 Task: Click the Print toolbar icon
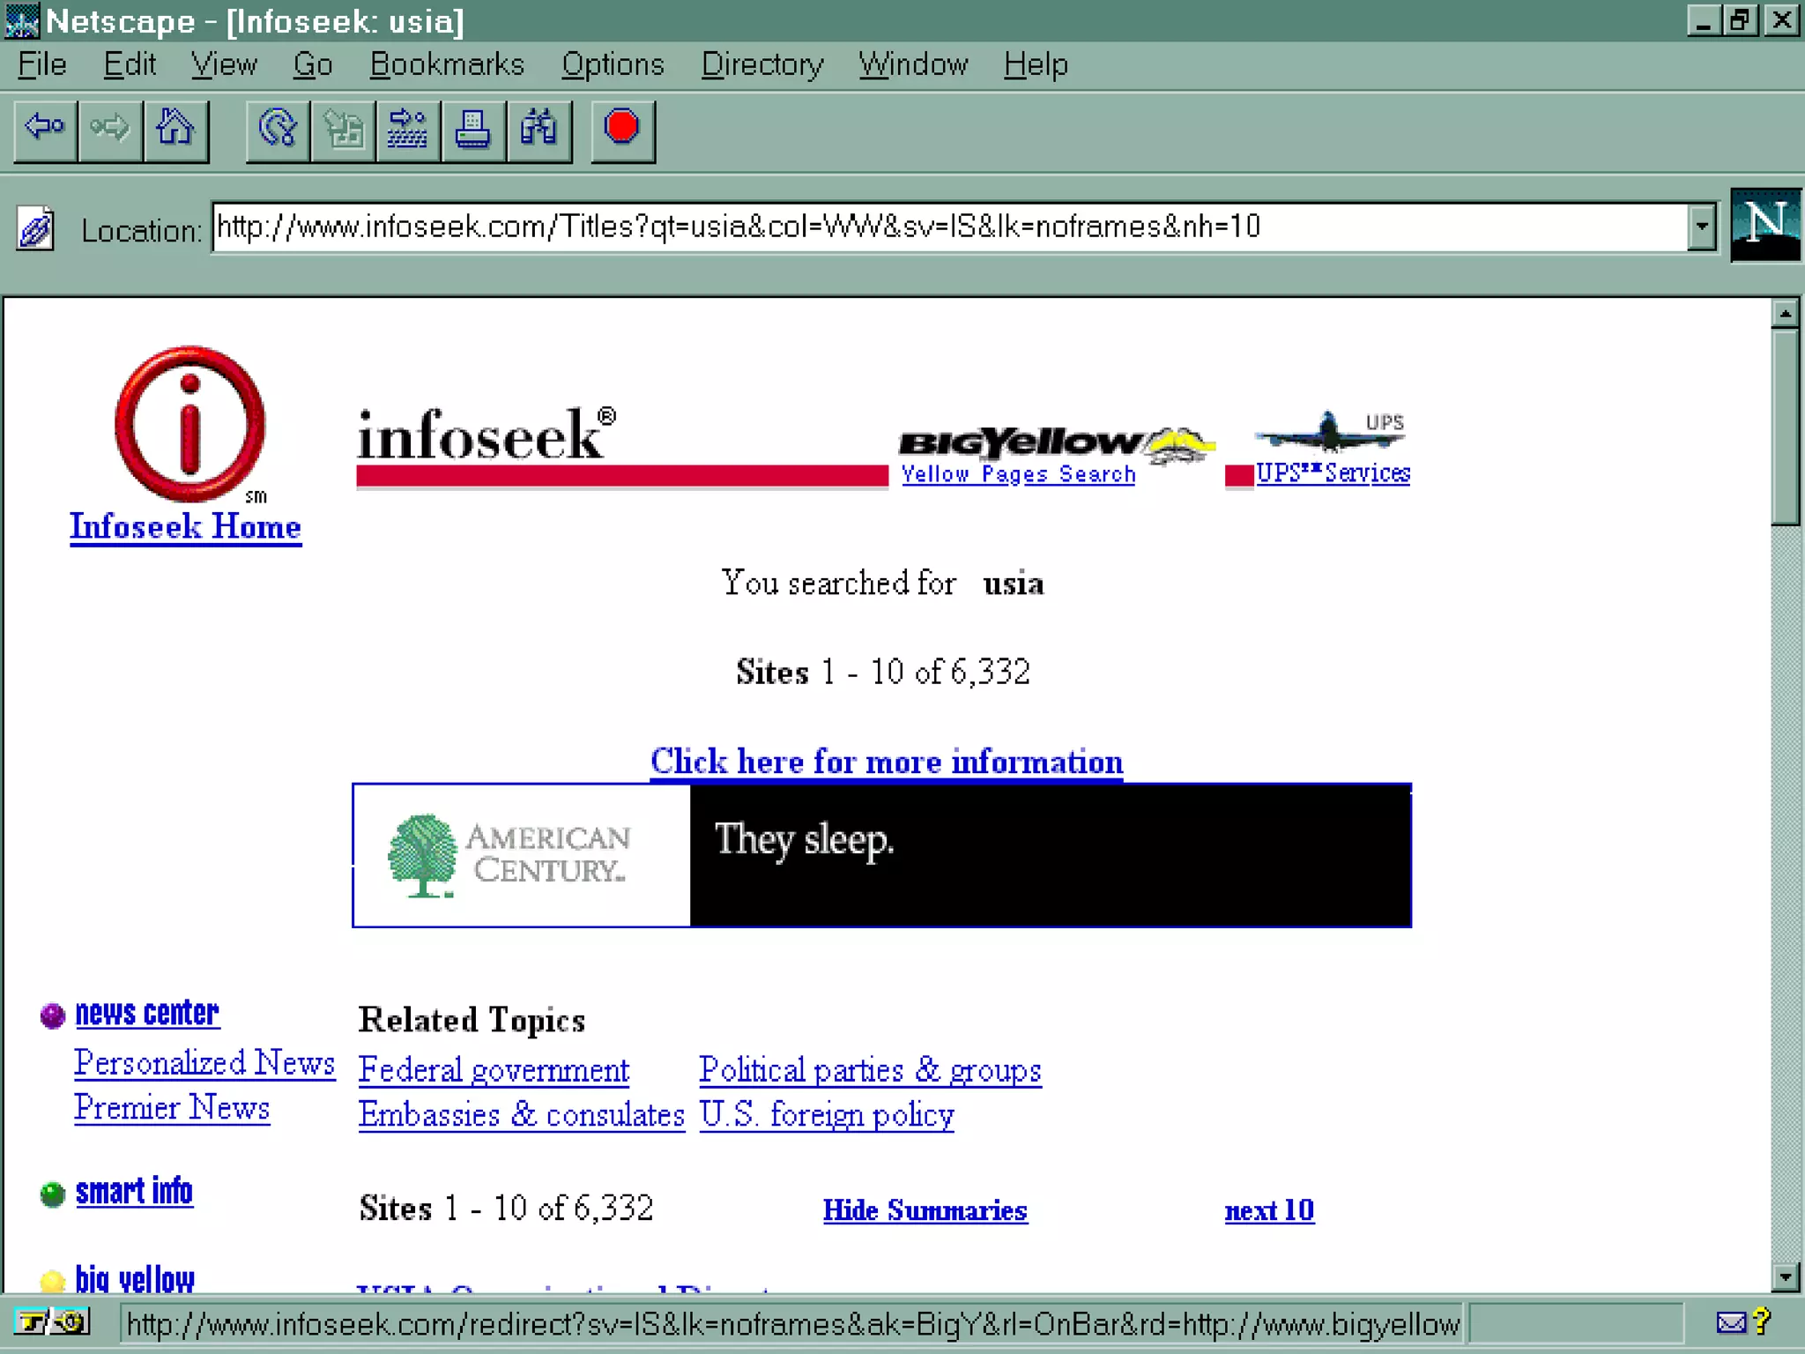[473, 130]
